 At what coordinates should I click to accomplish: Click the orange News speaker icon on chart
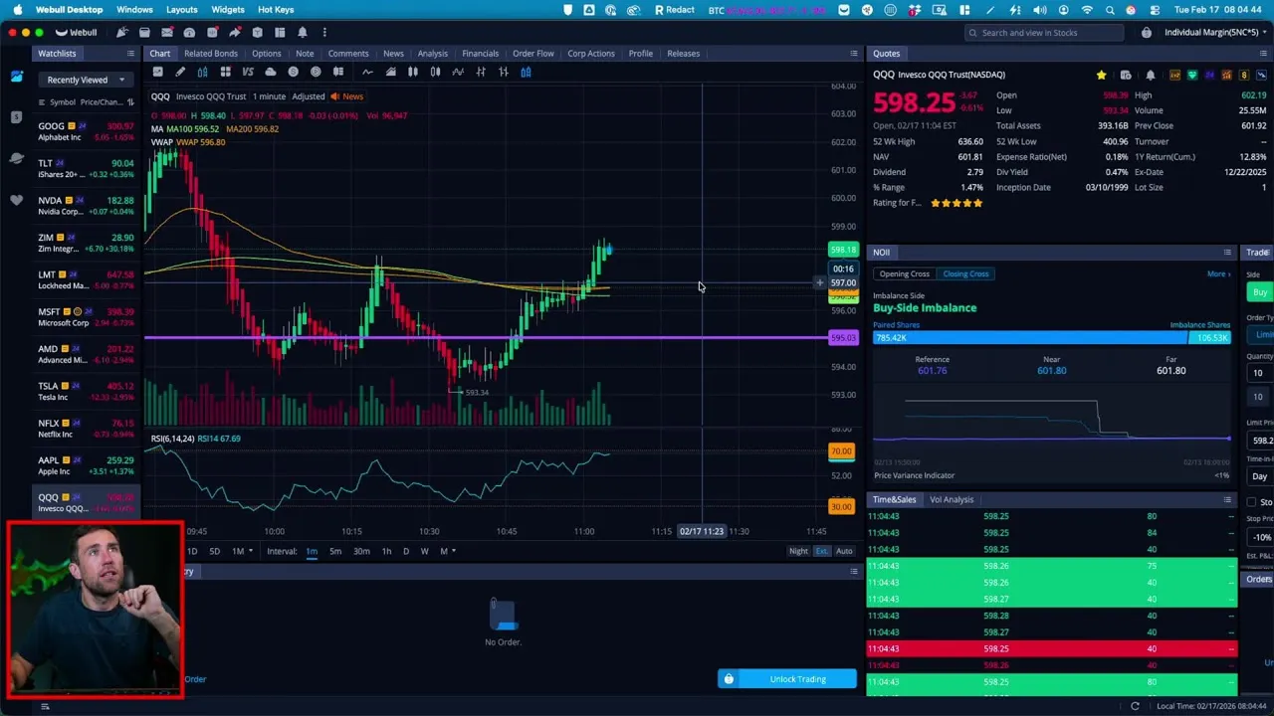click(x=334, y=96)
